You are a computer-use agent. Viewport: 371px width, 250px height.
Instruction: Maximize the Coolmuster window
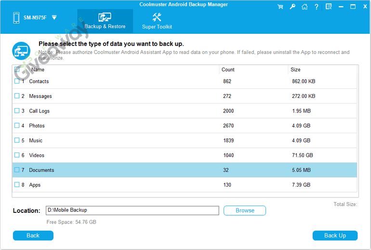353,7
